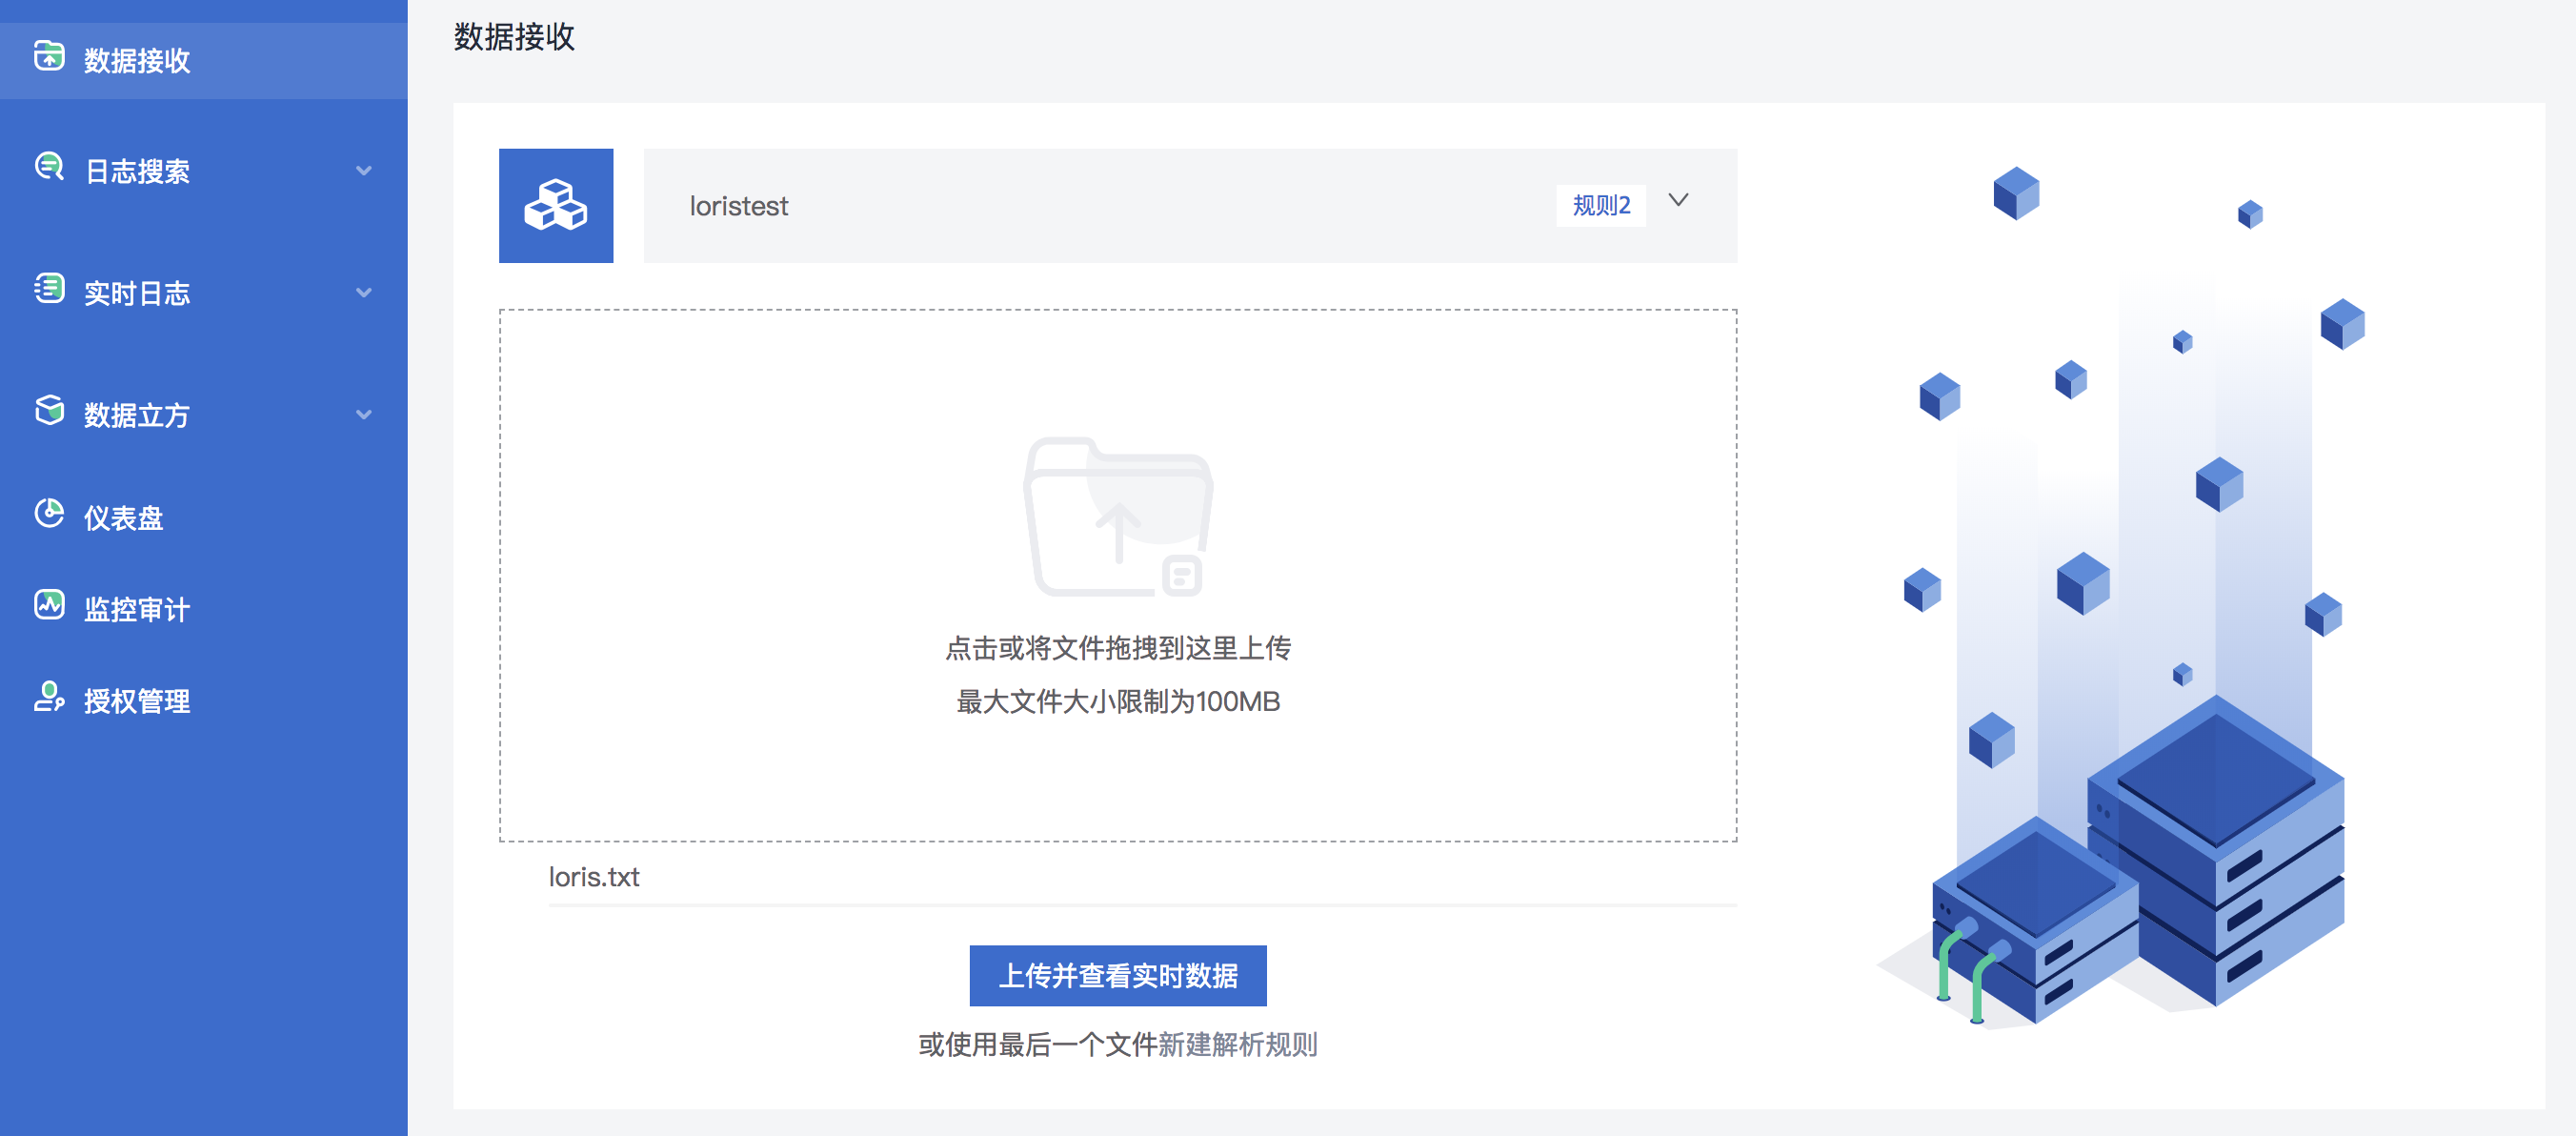
Task: Expand the 日志搜索 submenu chevron
Action: [x=364, y=171]
